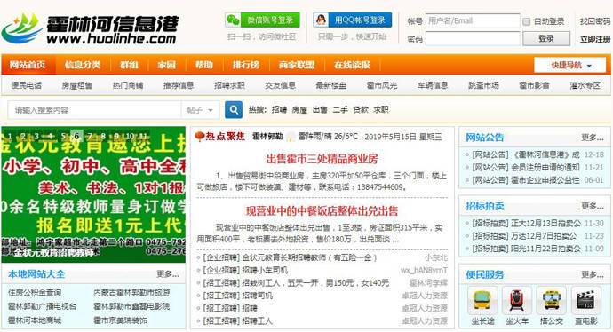
Task: Open 跳蚤市场 sub-navigation link
Action: pyautogui.click(x=483, y=85)
